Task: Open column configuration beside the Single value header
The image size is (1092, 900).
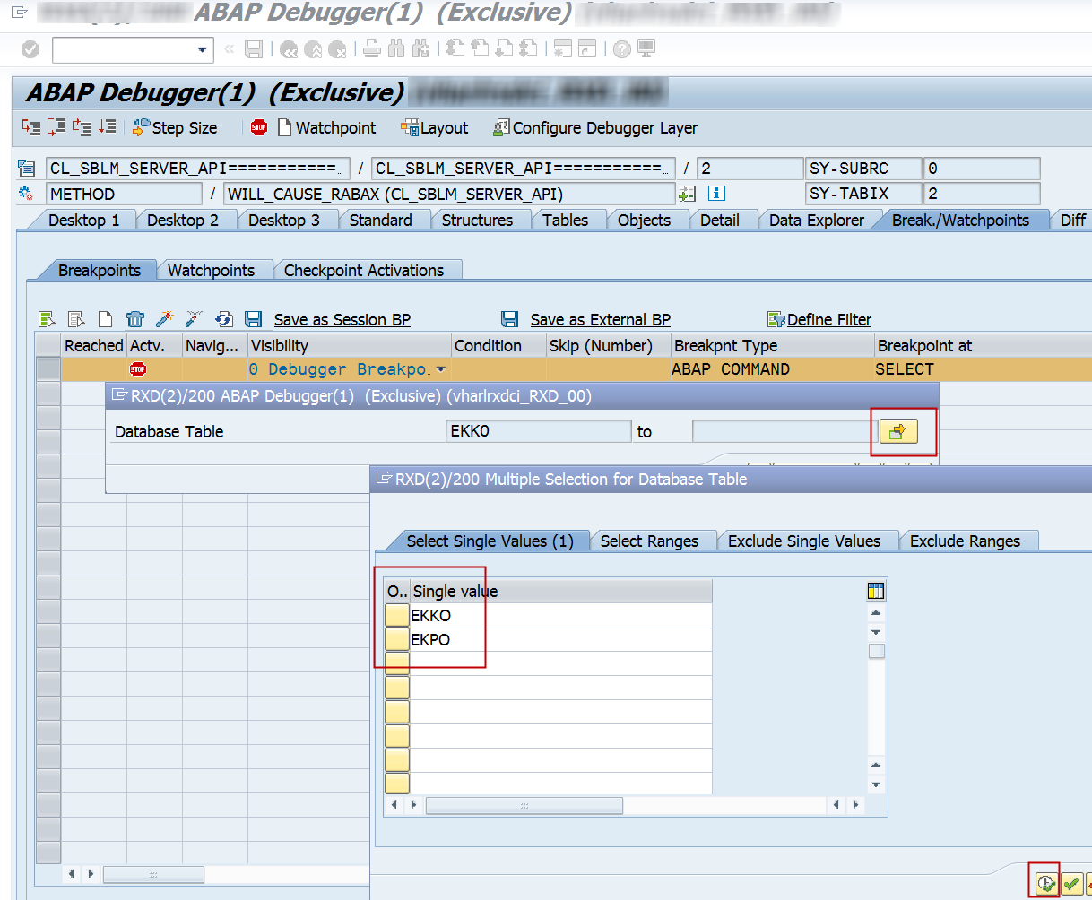Action: [x=876, y=591]
